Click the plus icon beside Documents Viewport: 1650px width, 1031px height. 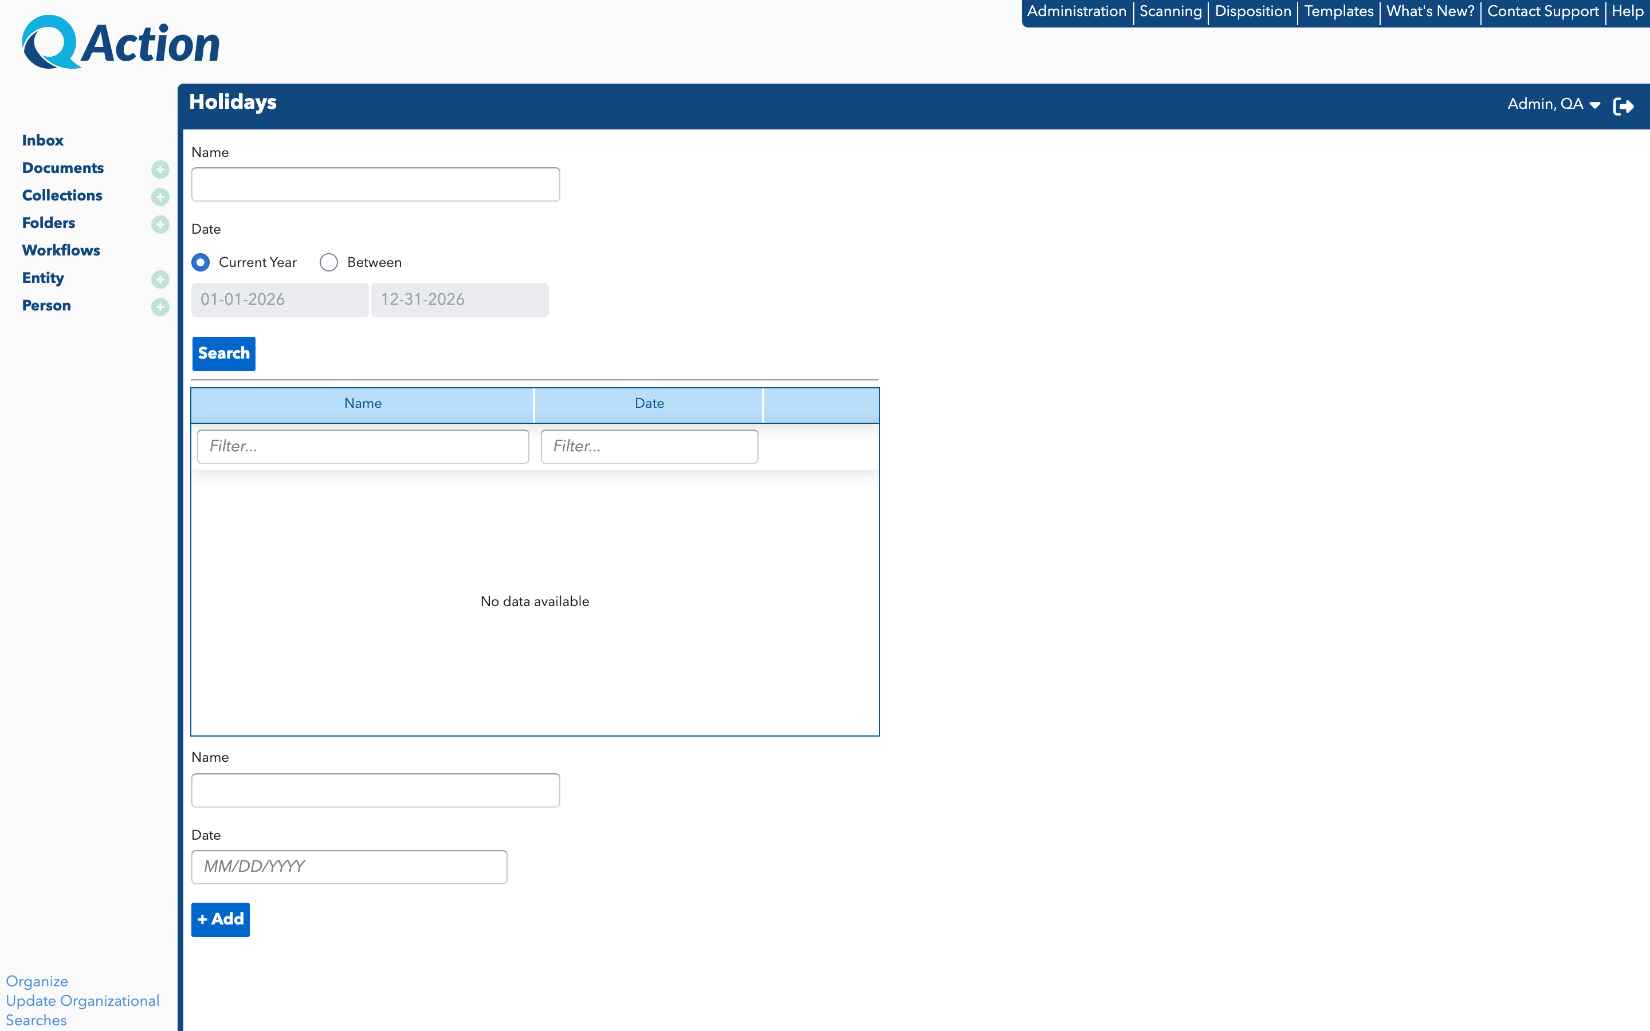[x=160, y=169]
